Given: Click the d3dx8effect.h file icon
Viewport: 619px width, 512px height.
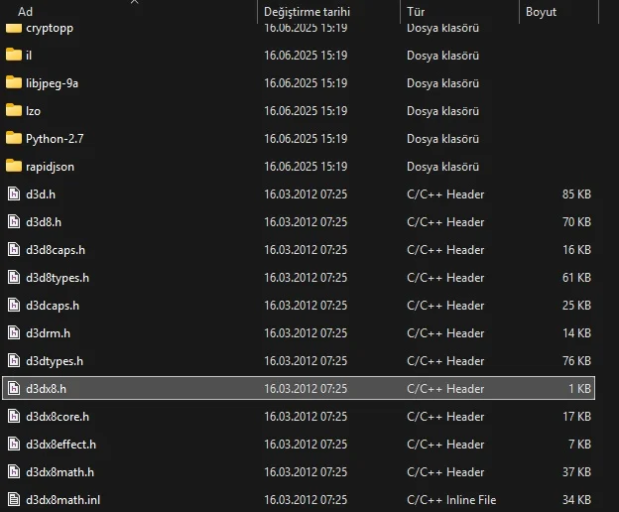Looking at the screenshot, I should click(x=14, y=445).
